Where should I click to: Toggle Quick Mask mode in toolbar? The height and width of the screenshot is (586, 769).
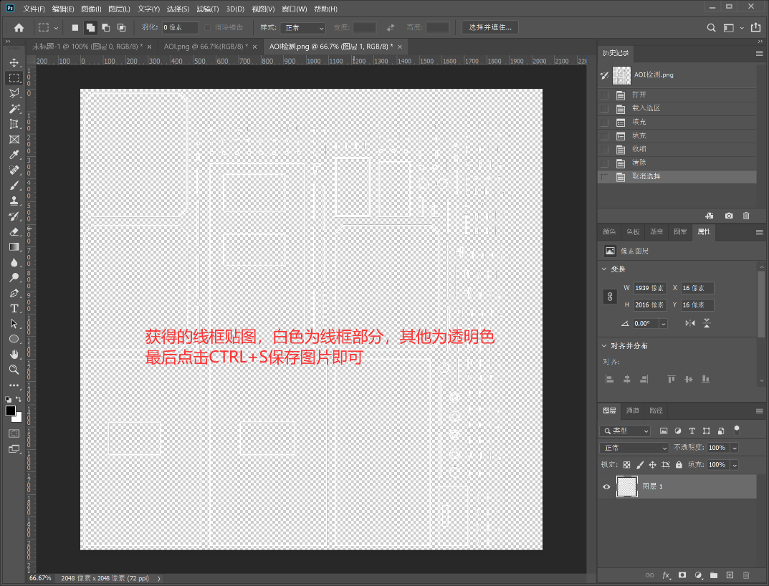click(14, 433)
